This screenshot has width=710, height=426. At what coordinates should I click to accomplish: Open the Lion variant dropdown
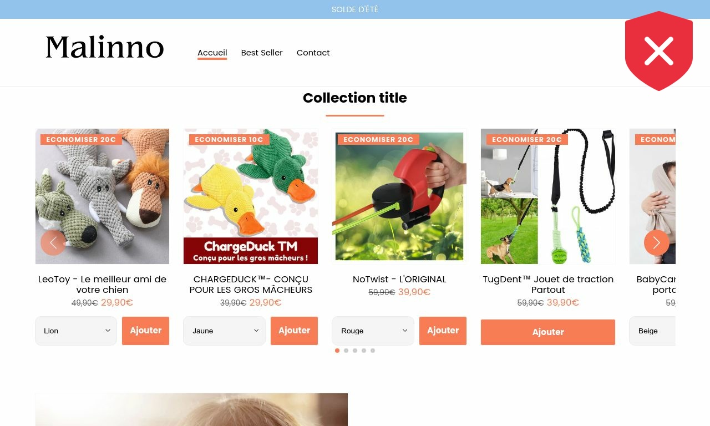(76, 331)
